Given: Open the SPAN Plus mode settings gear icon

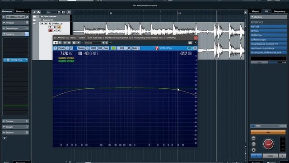Looking at the screenshot, I should [x=129, y=48].
